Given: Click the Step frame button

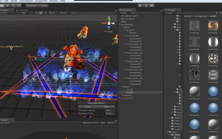Looking at the screenshot, I should (x=152, y=6).
